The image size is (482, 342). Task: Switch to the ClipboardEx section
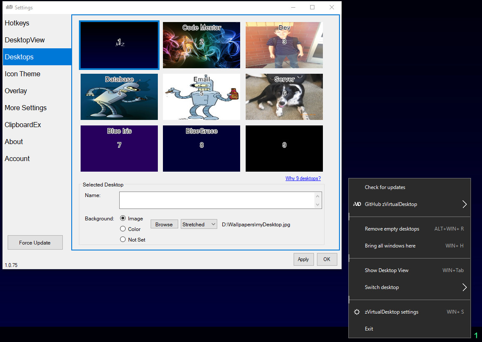(x=37, y=125)
